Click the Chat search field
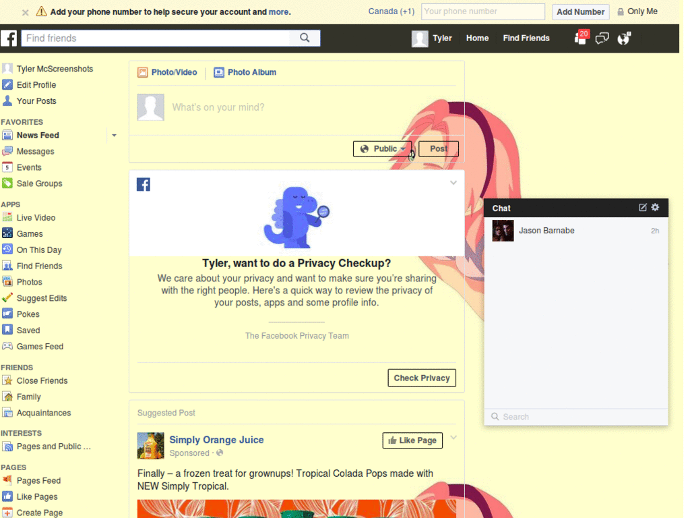The image size is (690, 518). (x=576, y=417)
